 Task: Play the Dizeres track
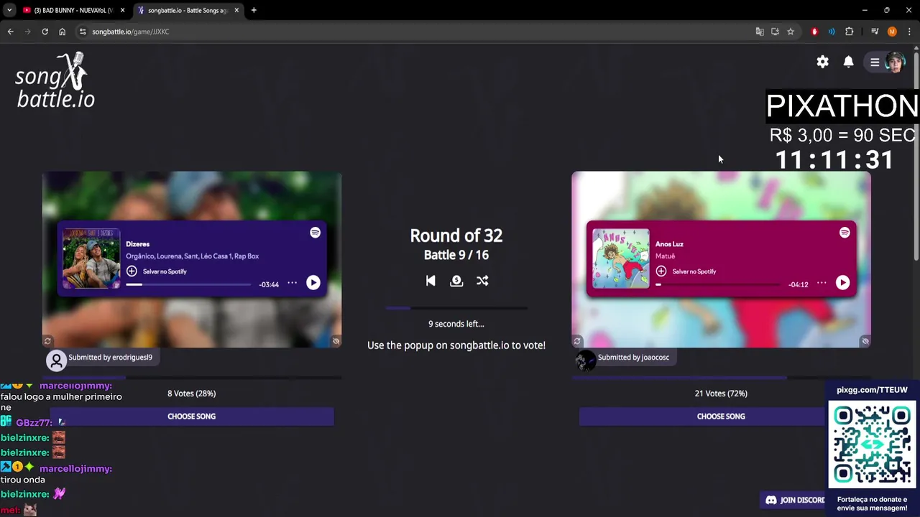313,283
